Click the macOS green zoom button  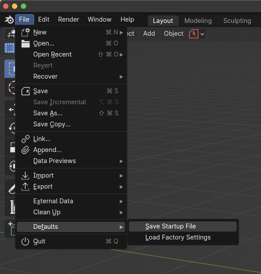click(x=23, y=6)
